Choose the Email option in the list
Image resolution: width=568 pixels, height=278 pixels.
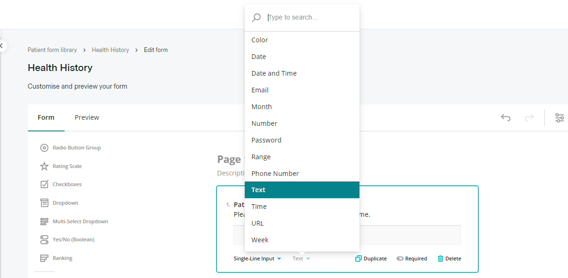click(x=260, y=90)
